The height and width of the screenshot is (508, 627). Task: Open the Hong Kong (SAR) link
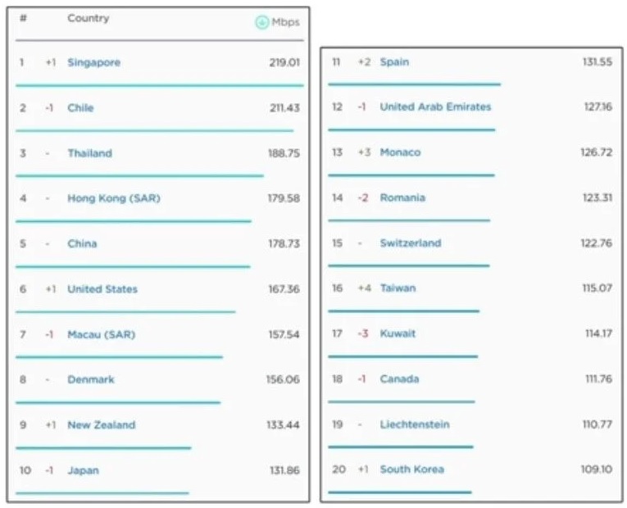[x=114, y=198]
